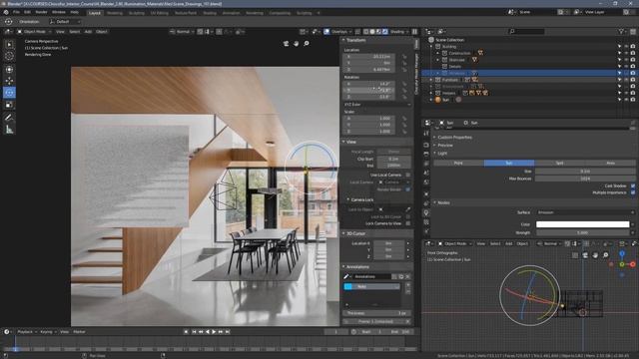This screenshot has width=639, height=359.
Task: Click the Sun light icon in outliner
Action: click(x=438, y=100)
